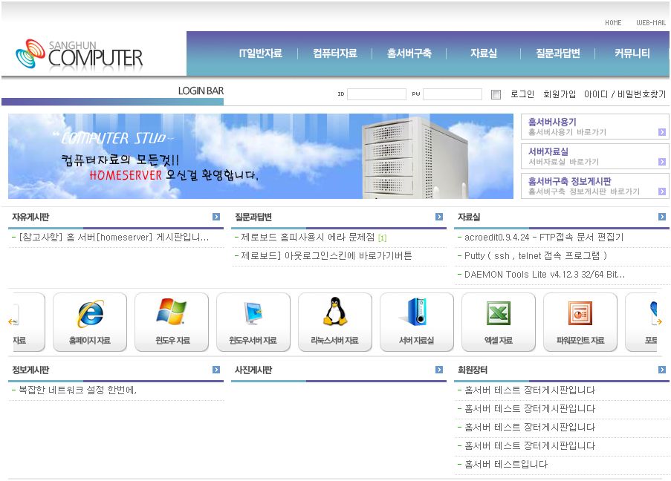Image resolution: width=671 pixels, height=481 pixels.
Task: Open the 엑셀 자료 Excel icon
Action: point(499,322)
